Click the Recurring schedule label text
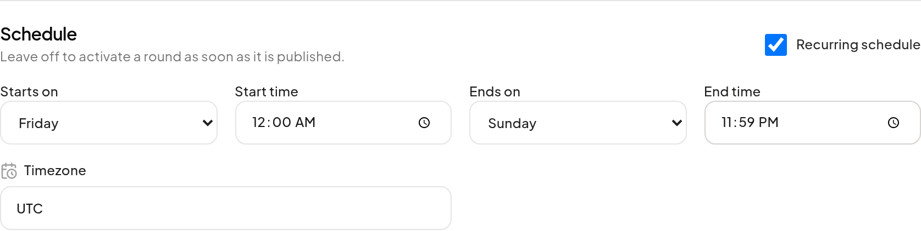The image size is (921, 231). tap(858, 45)
